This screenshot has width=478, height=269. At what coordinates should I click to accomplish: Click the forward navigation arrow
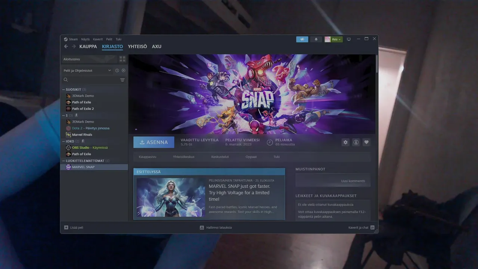(74, 46)
